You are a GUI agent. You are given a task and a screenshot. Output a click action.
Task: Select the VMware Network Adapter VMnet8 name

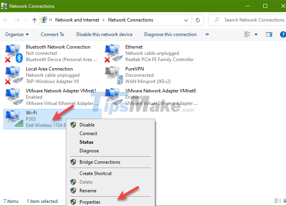161,91
